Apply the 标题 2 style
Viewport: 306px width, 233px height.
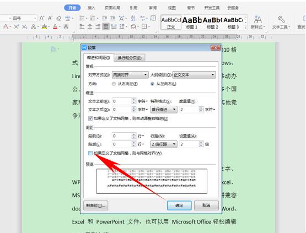click(212, 22)
